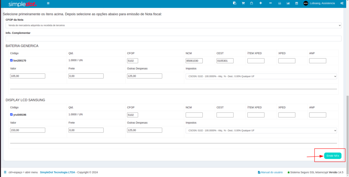Screen dimensions: 349x177
Task: Click the shopping bag icon in the top bar
Action: 252,3
